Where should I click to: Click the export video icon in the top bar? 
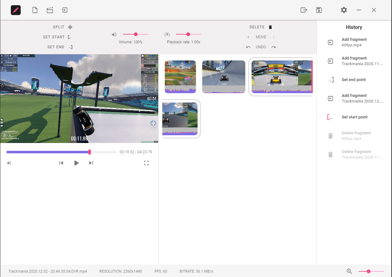[x=304, y=10]
